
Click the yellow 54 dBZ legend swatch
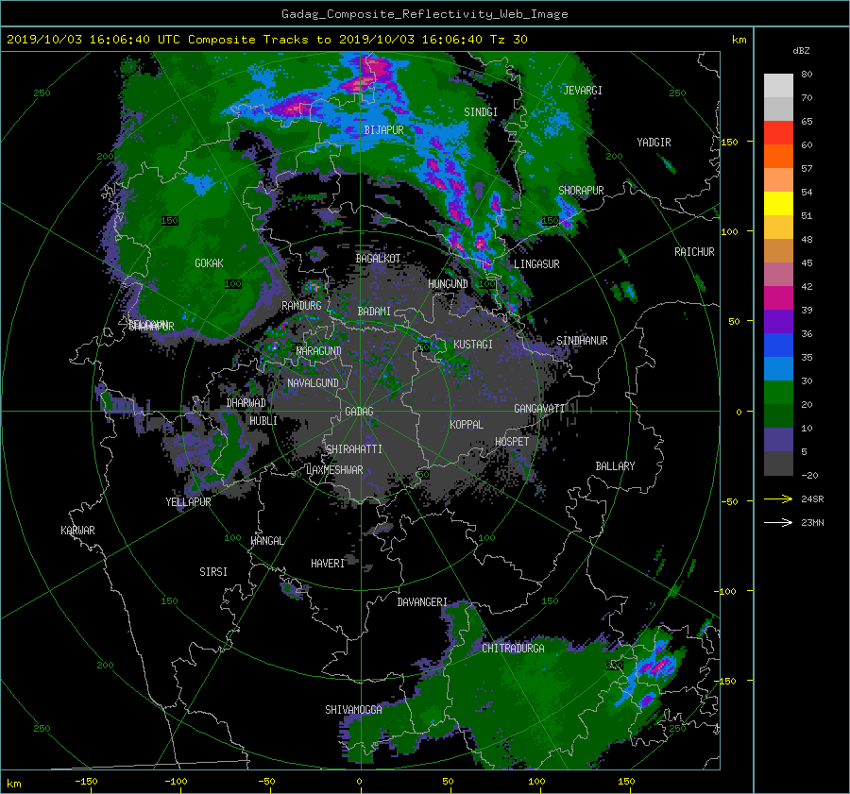(778, 203)
